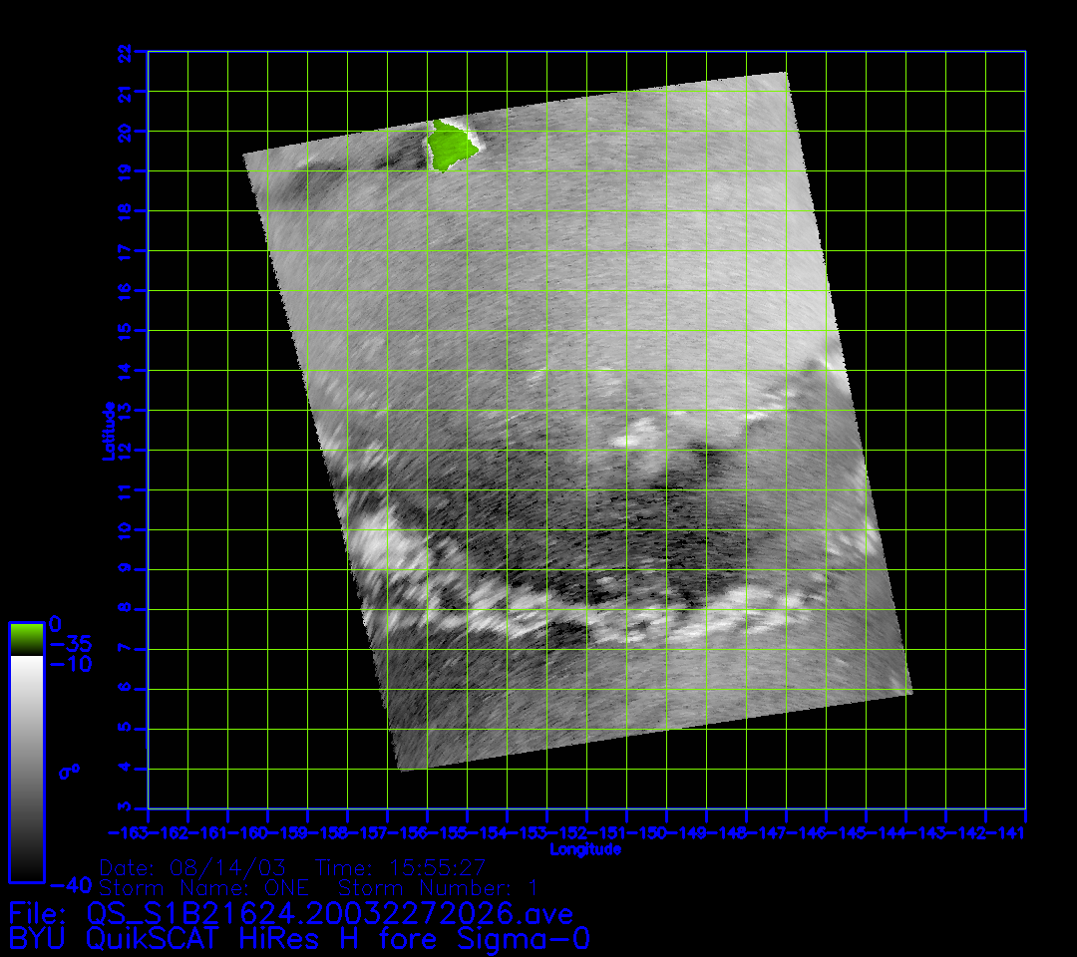Click the -163 longitude tick label
The image size is (1077, 957).
click(x=130, y=831)
